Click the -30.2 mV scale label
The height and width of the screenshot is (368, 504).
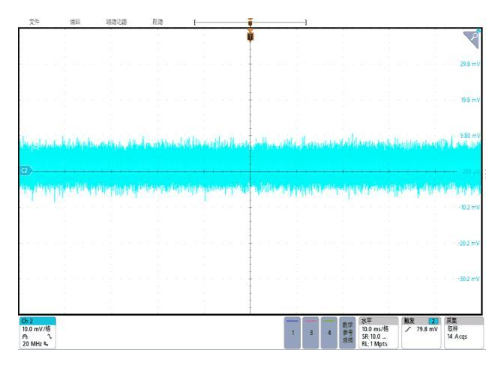coord(469,279)
